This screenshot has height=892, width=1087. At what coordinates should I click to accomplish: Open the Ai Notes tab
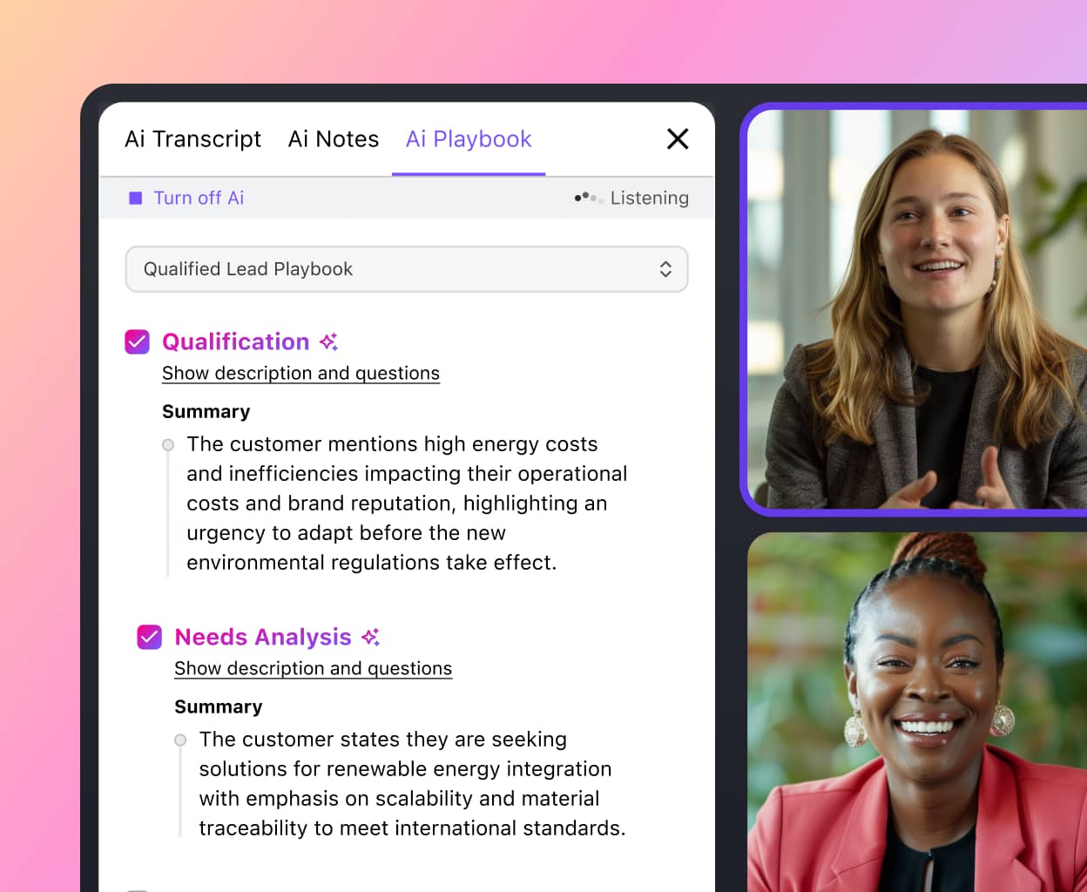[334, 139]
